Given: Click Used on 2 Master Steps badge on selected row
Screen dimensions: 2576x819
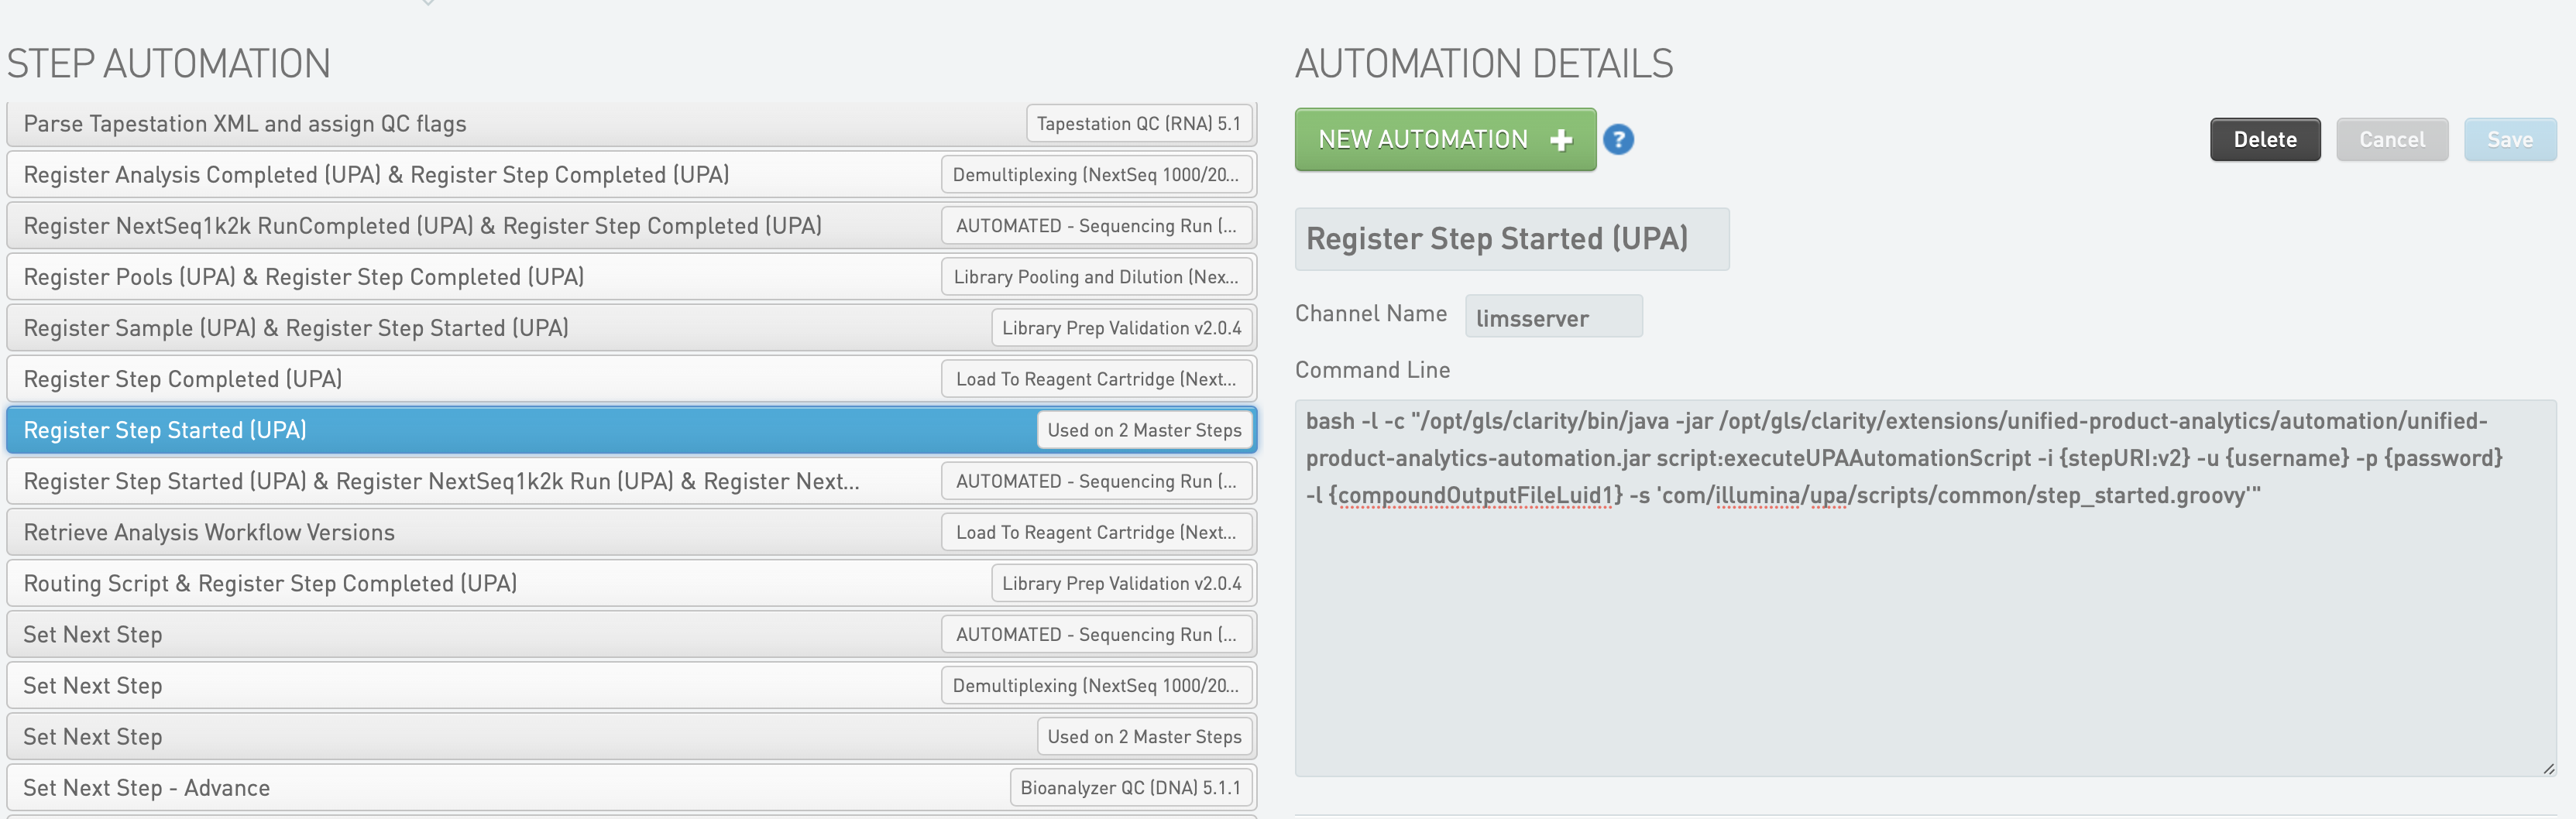Looking at the screenshot, I should click(1143, 430).
